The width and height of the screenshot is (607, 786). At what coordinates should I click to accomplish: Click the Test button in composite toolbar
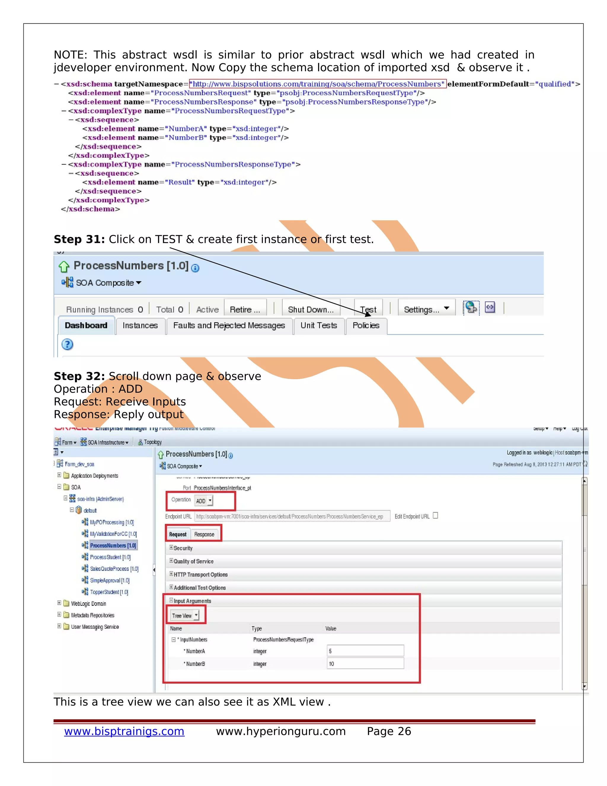[x=368, y=309]
